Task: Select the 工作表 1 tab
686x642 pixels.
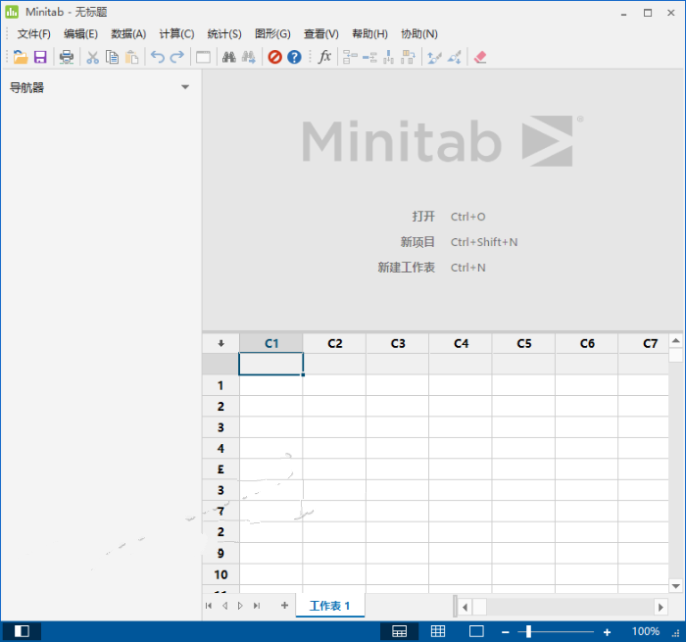Action: pos(330,606)
